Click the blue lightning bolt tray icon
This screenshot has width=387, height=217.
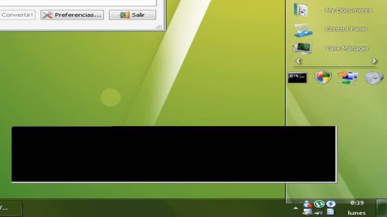click(331, 204)
